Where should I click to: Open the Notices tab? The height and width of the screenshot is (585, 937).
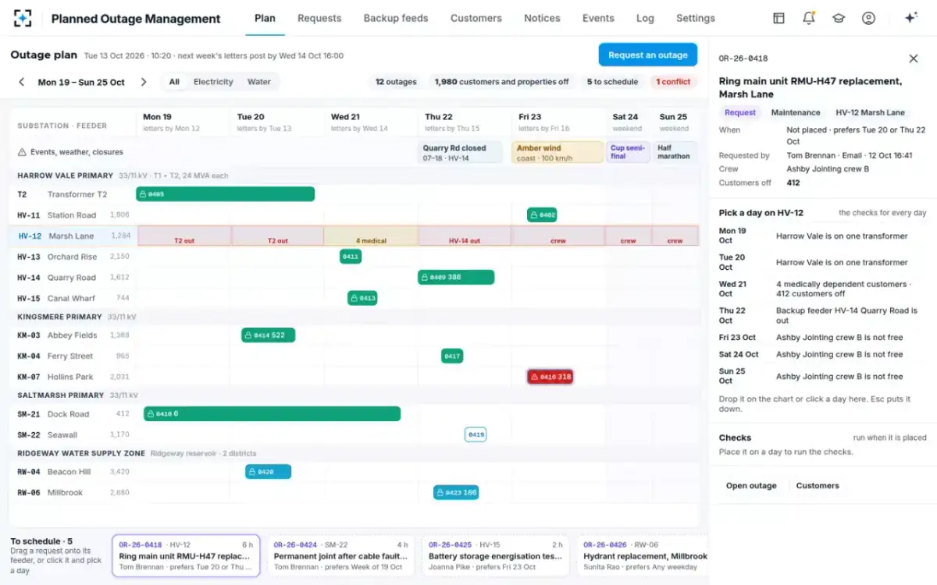[542, 18]
